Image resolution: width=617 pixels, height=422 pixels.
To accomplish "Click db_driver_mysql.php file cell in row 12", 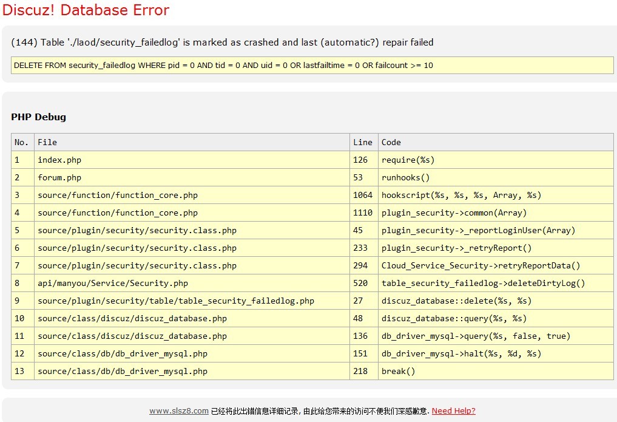I will [192, 353].
